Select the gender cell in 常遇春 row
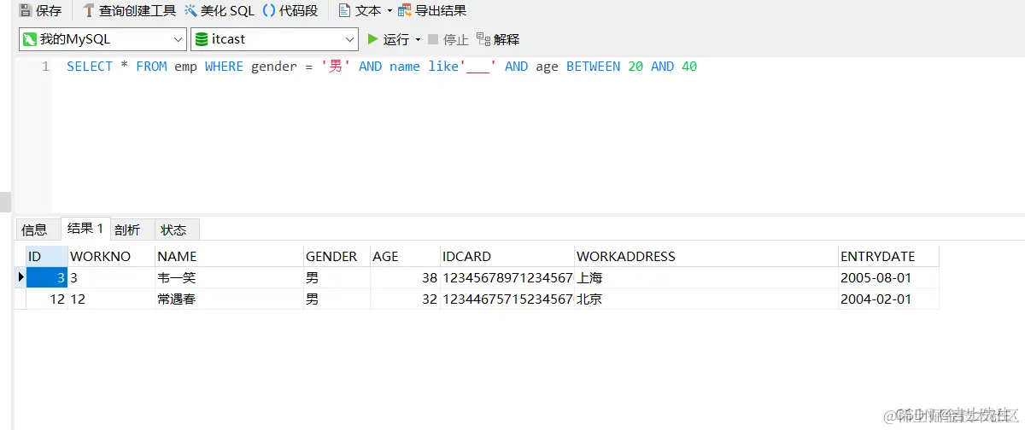 tap(337, 299)
